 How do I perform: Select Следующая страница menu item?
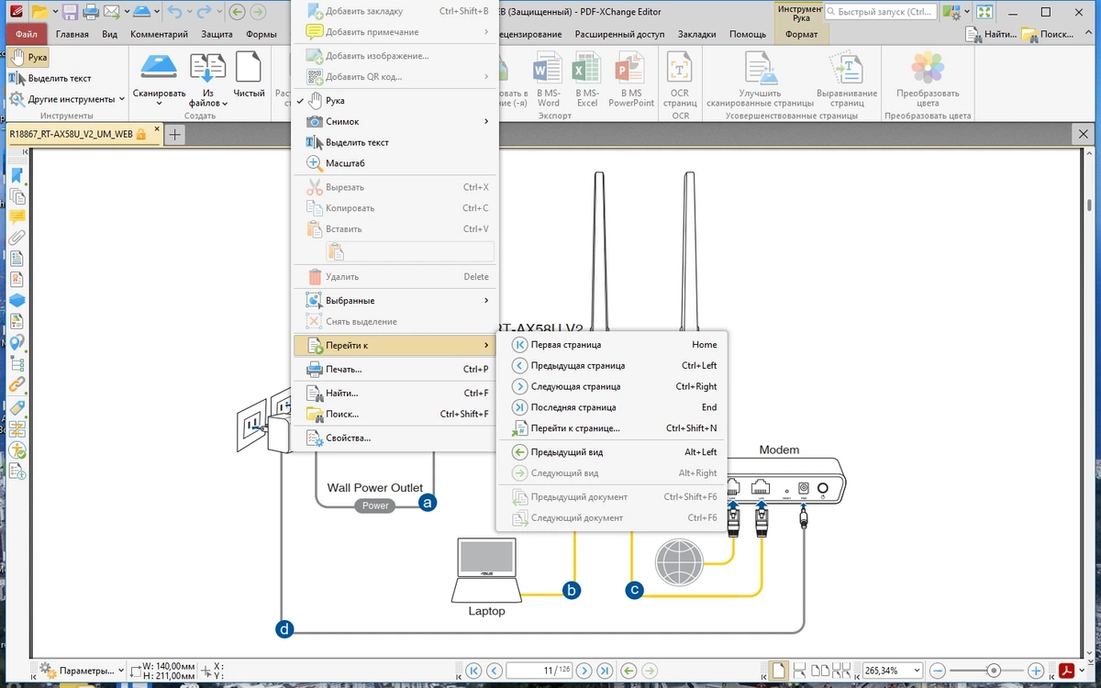(611, 386)
